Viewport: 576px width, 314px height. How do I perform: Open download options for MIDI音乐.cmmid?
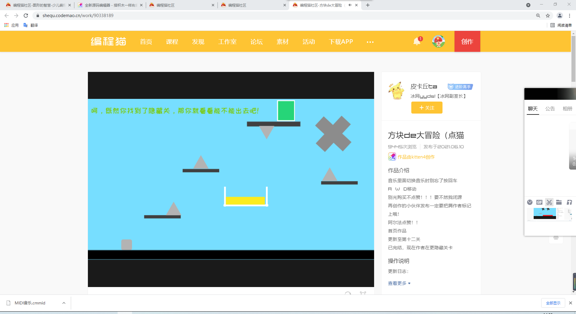[x=64, y=303]
